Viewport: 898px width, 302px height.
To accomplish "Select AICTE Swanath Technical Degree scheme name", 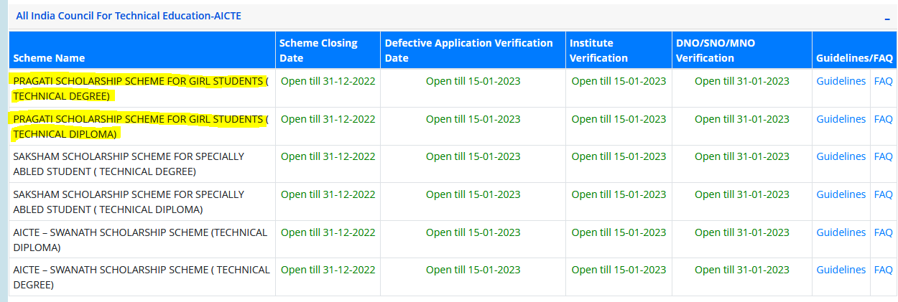I will (x=142, y=277).
